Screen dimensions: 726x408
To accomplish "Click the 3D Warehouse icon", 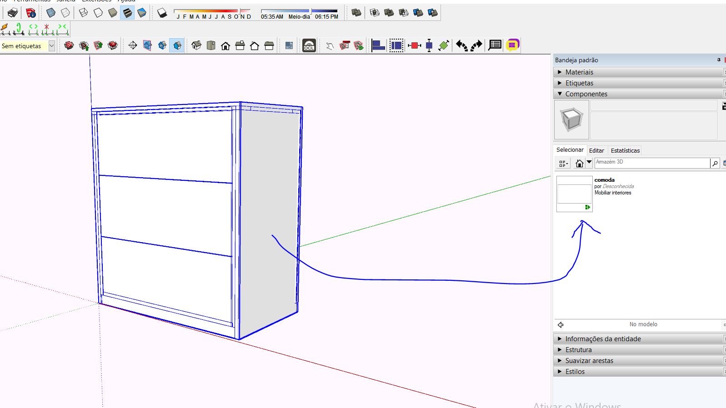I will [x=69, y=45].
